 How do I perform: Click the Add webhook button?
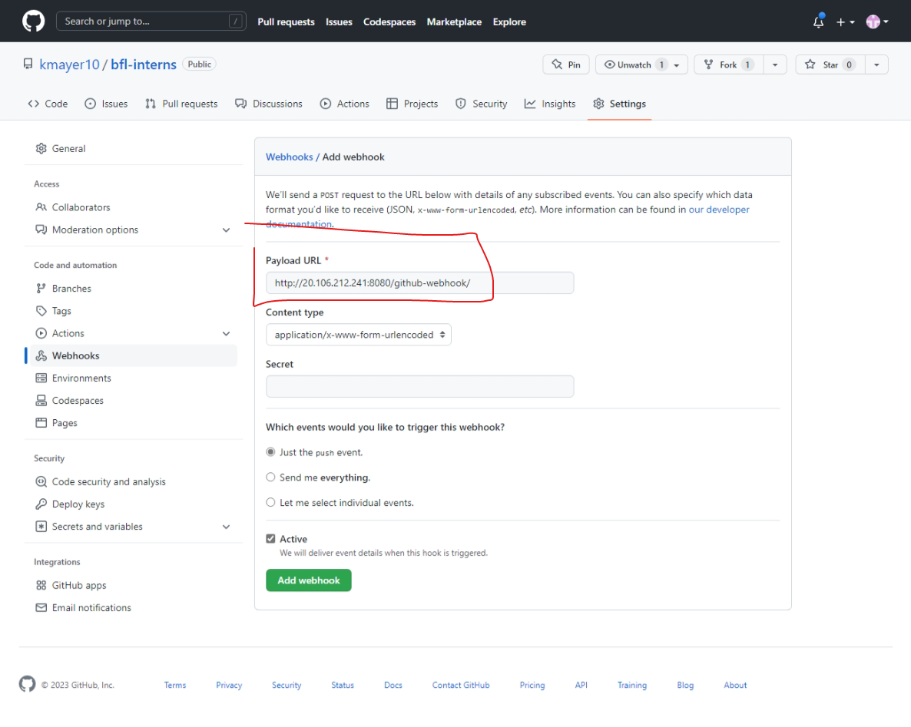click(308, 580)
